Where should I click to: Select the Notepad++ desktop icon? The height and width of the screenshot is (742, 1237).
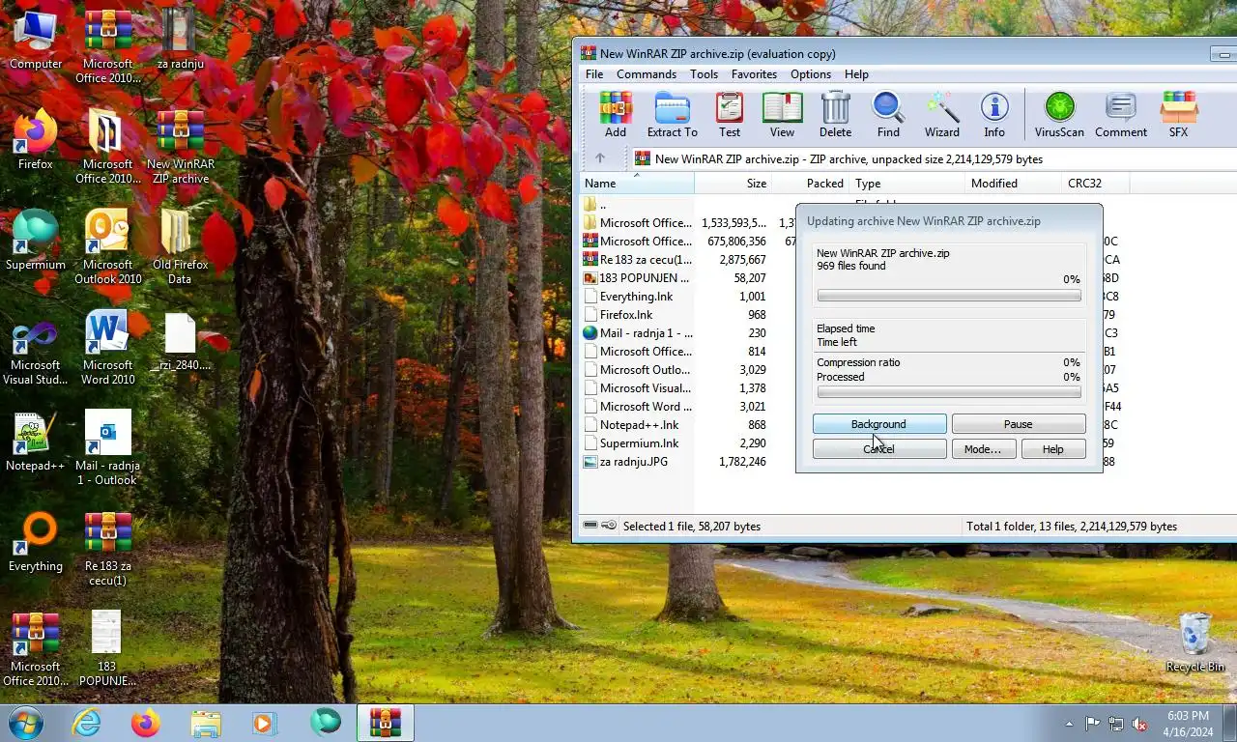tap(36, 442)
